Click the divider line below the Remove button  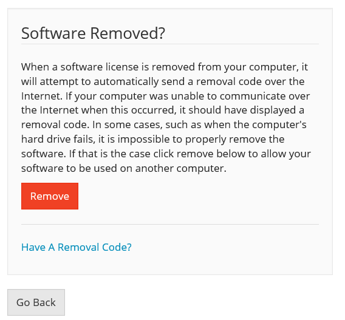click(170, 224)
